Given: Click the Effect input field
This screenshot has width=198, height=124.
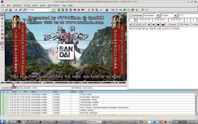Looking at the screenshot, I should [x=188, y=15].
